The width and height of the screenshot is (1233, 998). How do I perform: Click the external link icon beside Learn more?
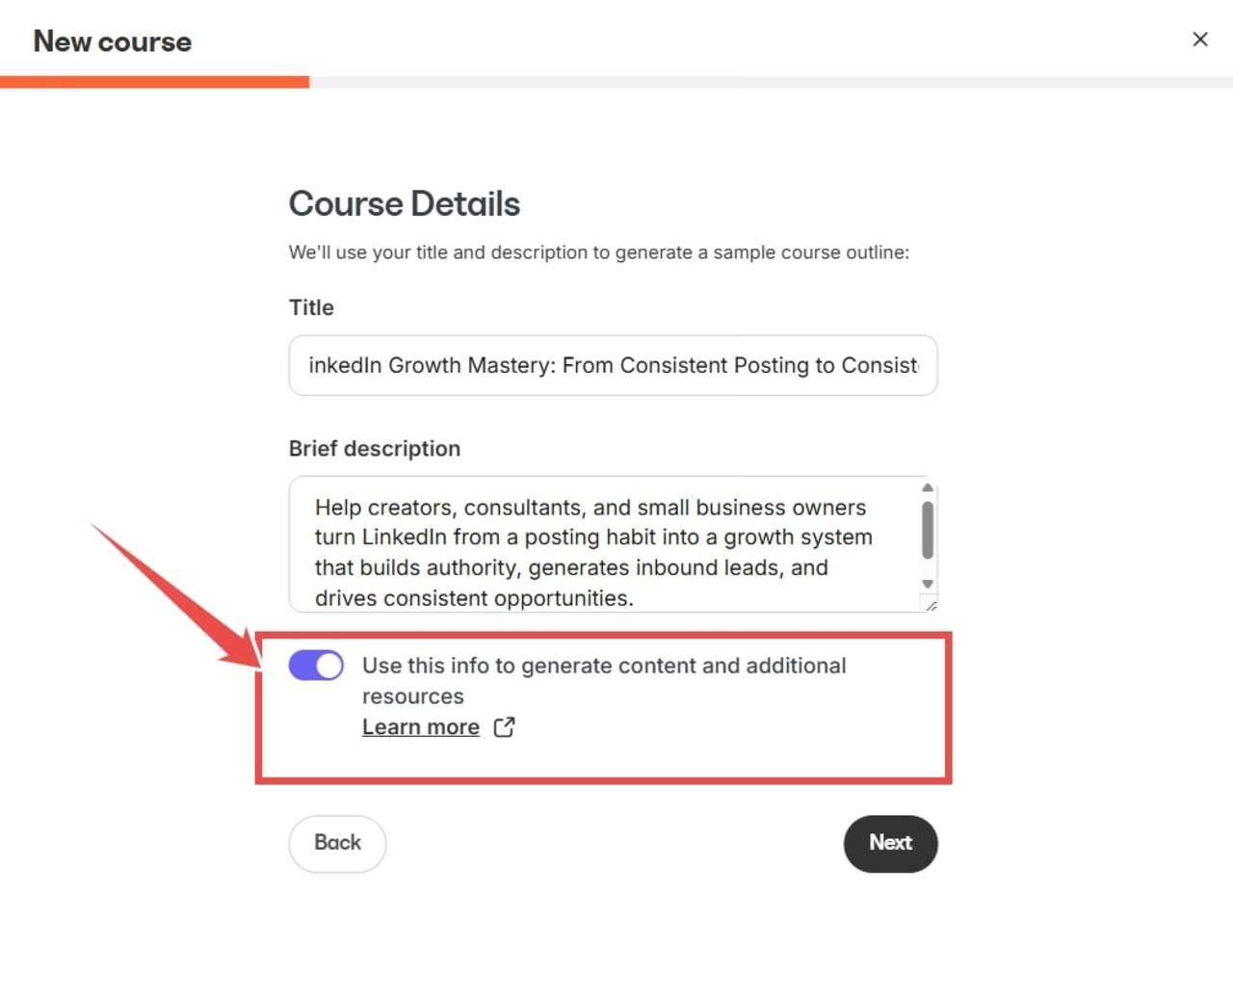click(505, 727)
